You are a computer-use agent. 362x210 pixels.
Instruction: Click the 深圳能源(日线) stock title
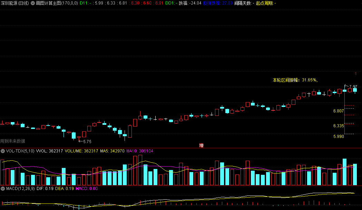(15, 3)
